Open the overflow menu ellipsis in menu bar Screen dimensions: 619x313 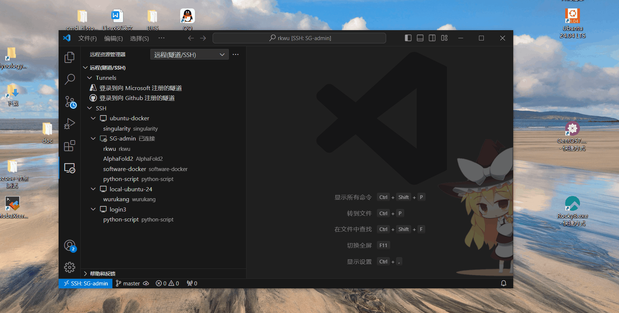click(x=161, y=38)
